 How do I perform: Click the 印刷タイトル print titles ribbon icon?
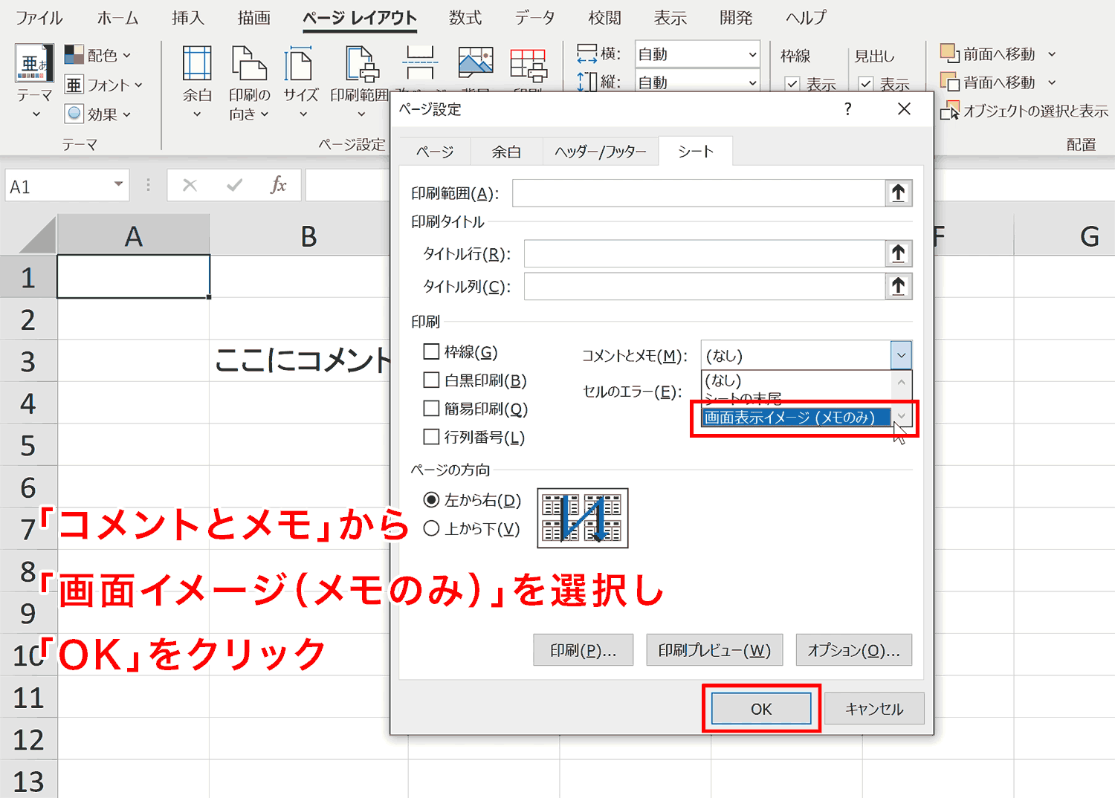coord(529,64)
